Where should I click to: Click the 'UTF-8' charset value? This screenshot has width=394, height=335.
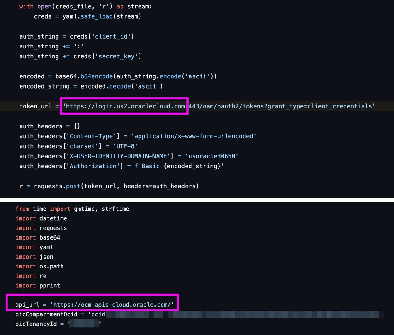click(125, 146)
